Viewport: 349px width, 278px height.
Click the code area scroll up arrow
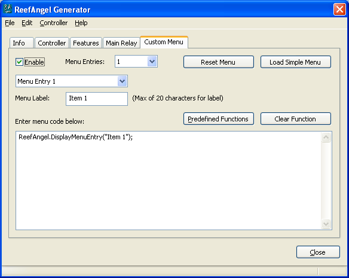(326, 138)
